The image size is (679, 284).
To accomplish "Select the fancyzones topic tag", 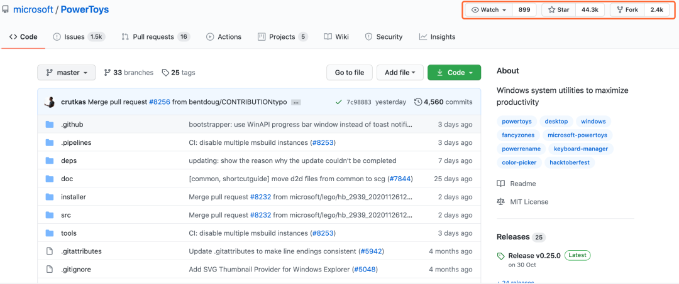I will (518, 135).
